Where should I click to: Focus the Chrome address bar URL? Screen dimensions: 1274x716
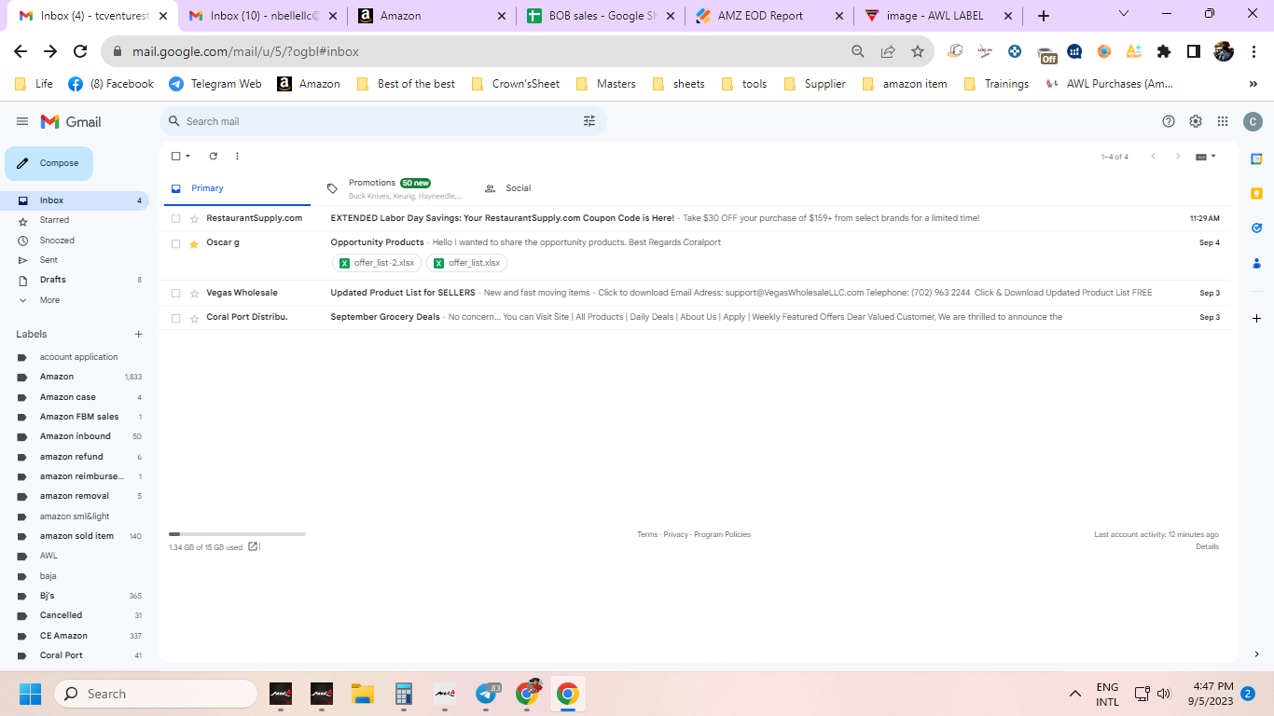point(244,51)
